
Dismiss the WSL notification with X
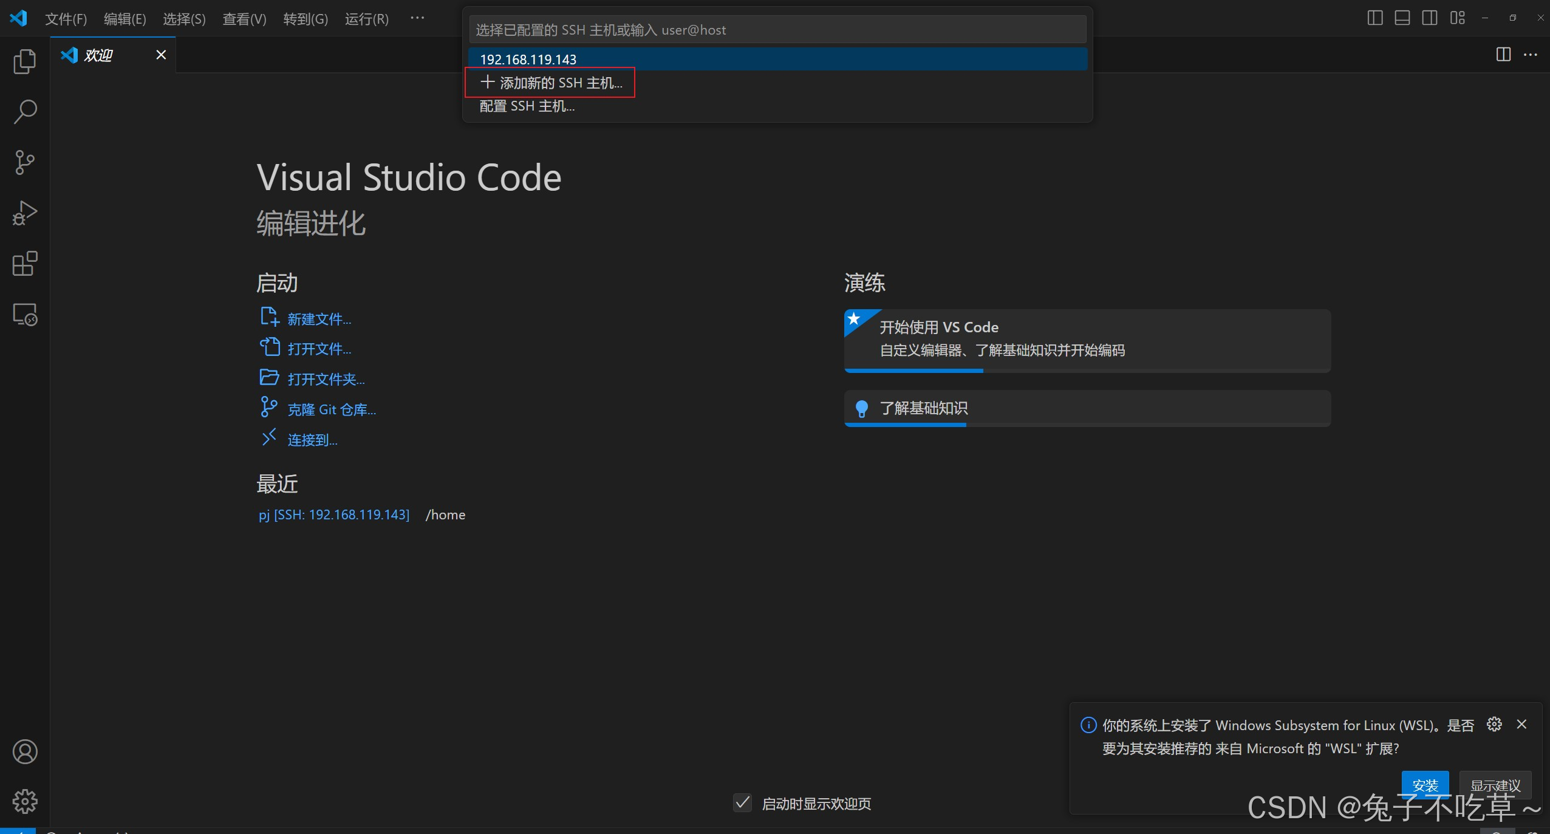[1521, 724]
